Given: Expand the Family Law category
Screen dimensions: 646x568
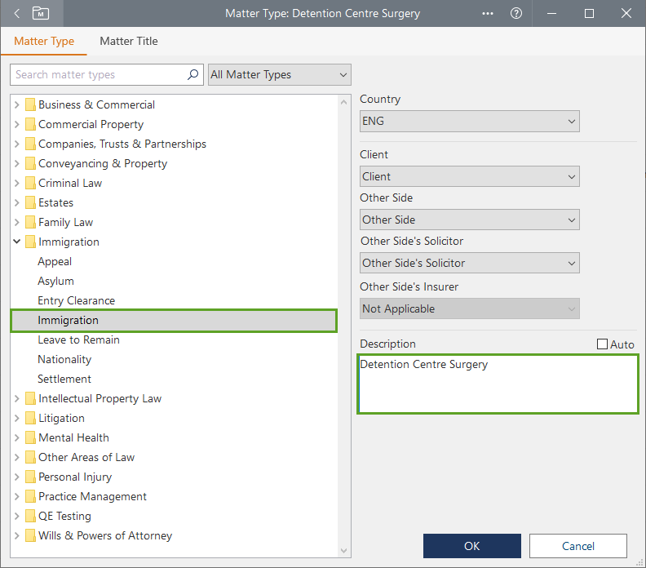Looking at the screenshot, I should pos(17,222).
